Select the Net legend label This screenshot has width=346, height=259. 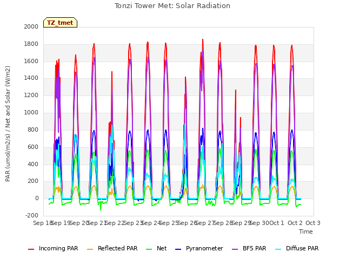point(162,248)
